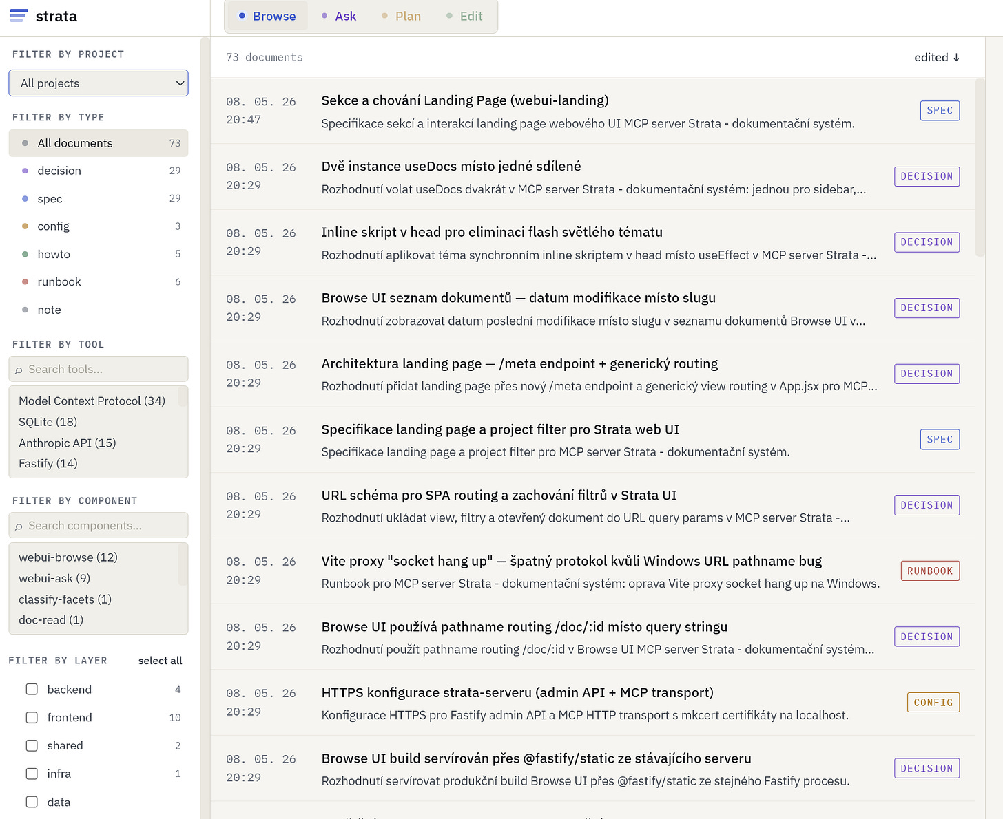1003x819 pixels.
Task: Click the strata logo icon
Action: coord(19,16)
